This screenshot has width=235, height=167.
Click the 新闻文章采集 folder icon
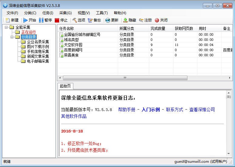coord(23,56)
